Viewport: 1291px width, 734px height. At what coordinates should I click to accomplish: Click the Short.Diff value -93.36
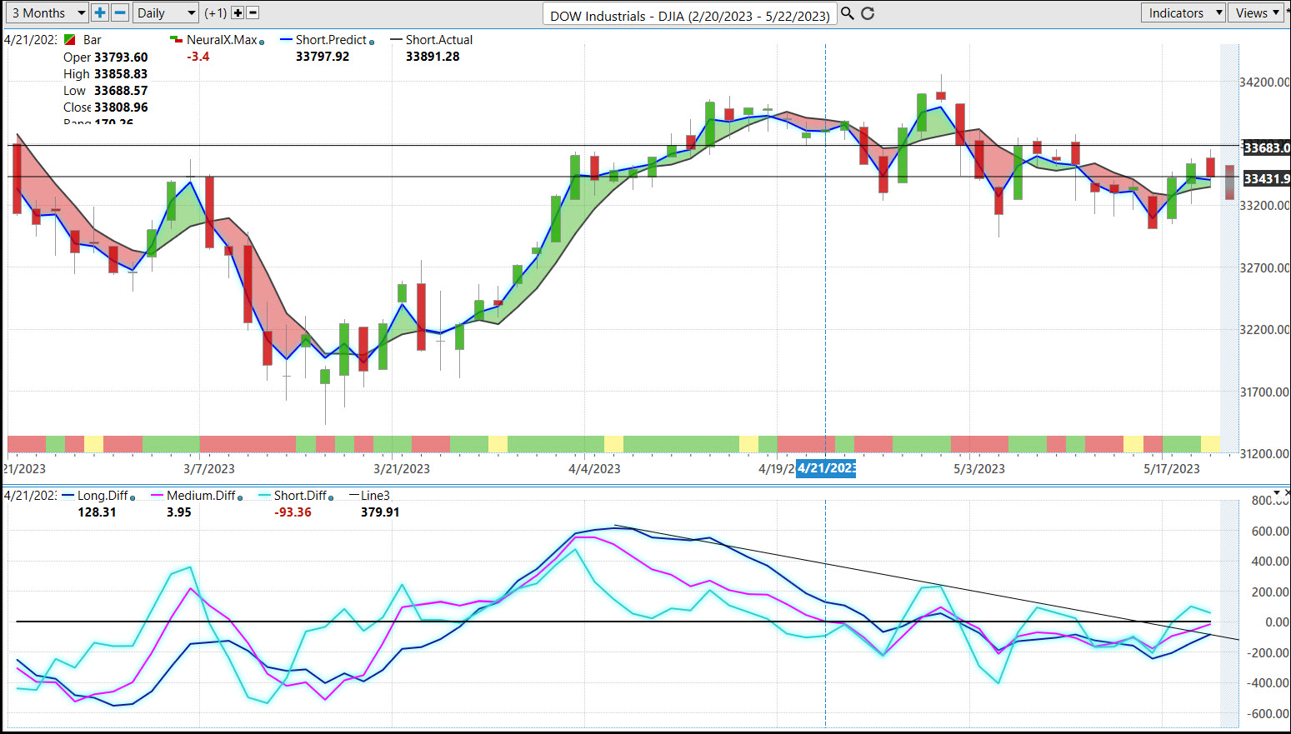tap(293, 512)
